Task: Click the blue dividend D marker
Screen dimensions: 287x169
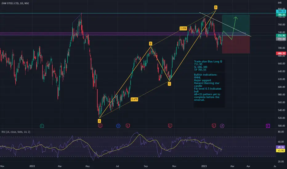Action: click(118, 126)
